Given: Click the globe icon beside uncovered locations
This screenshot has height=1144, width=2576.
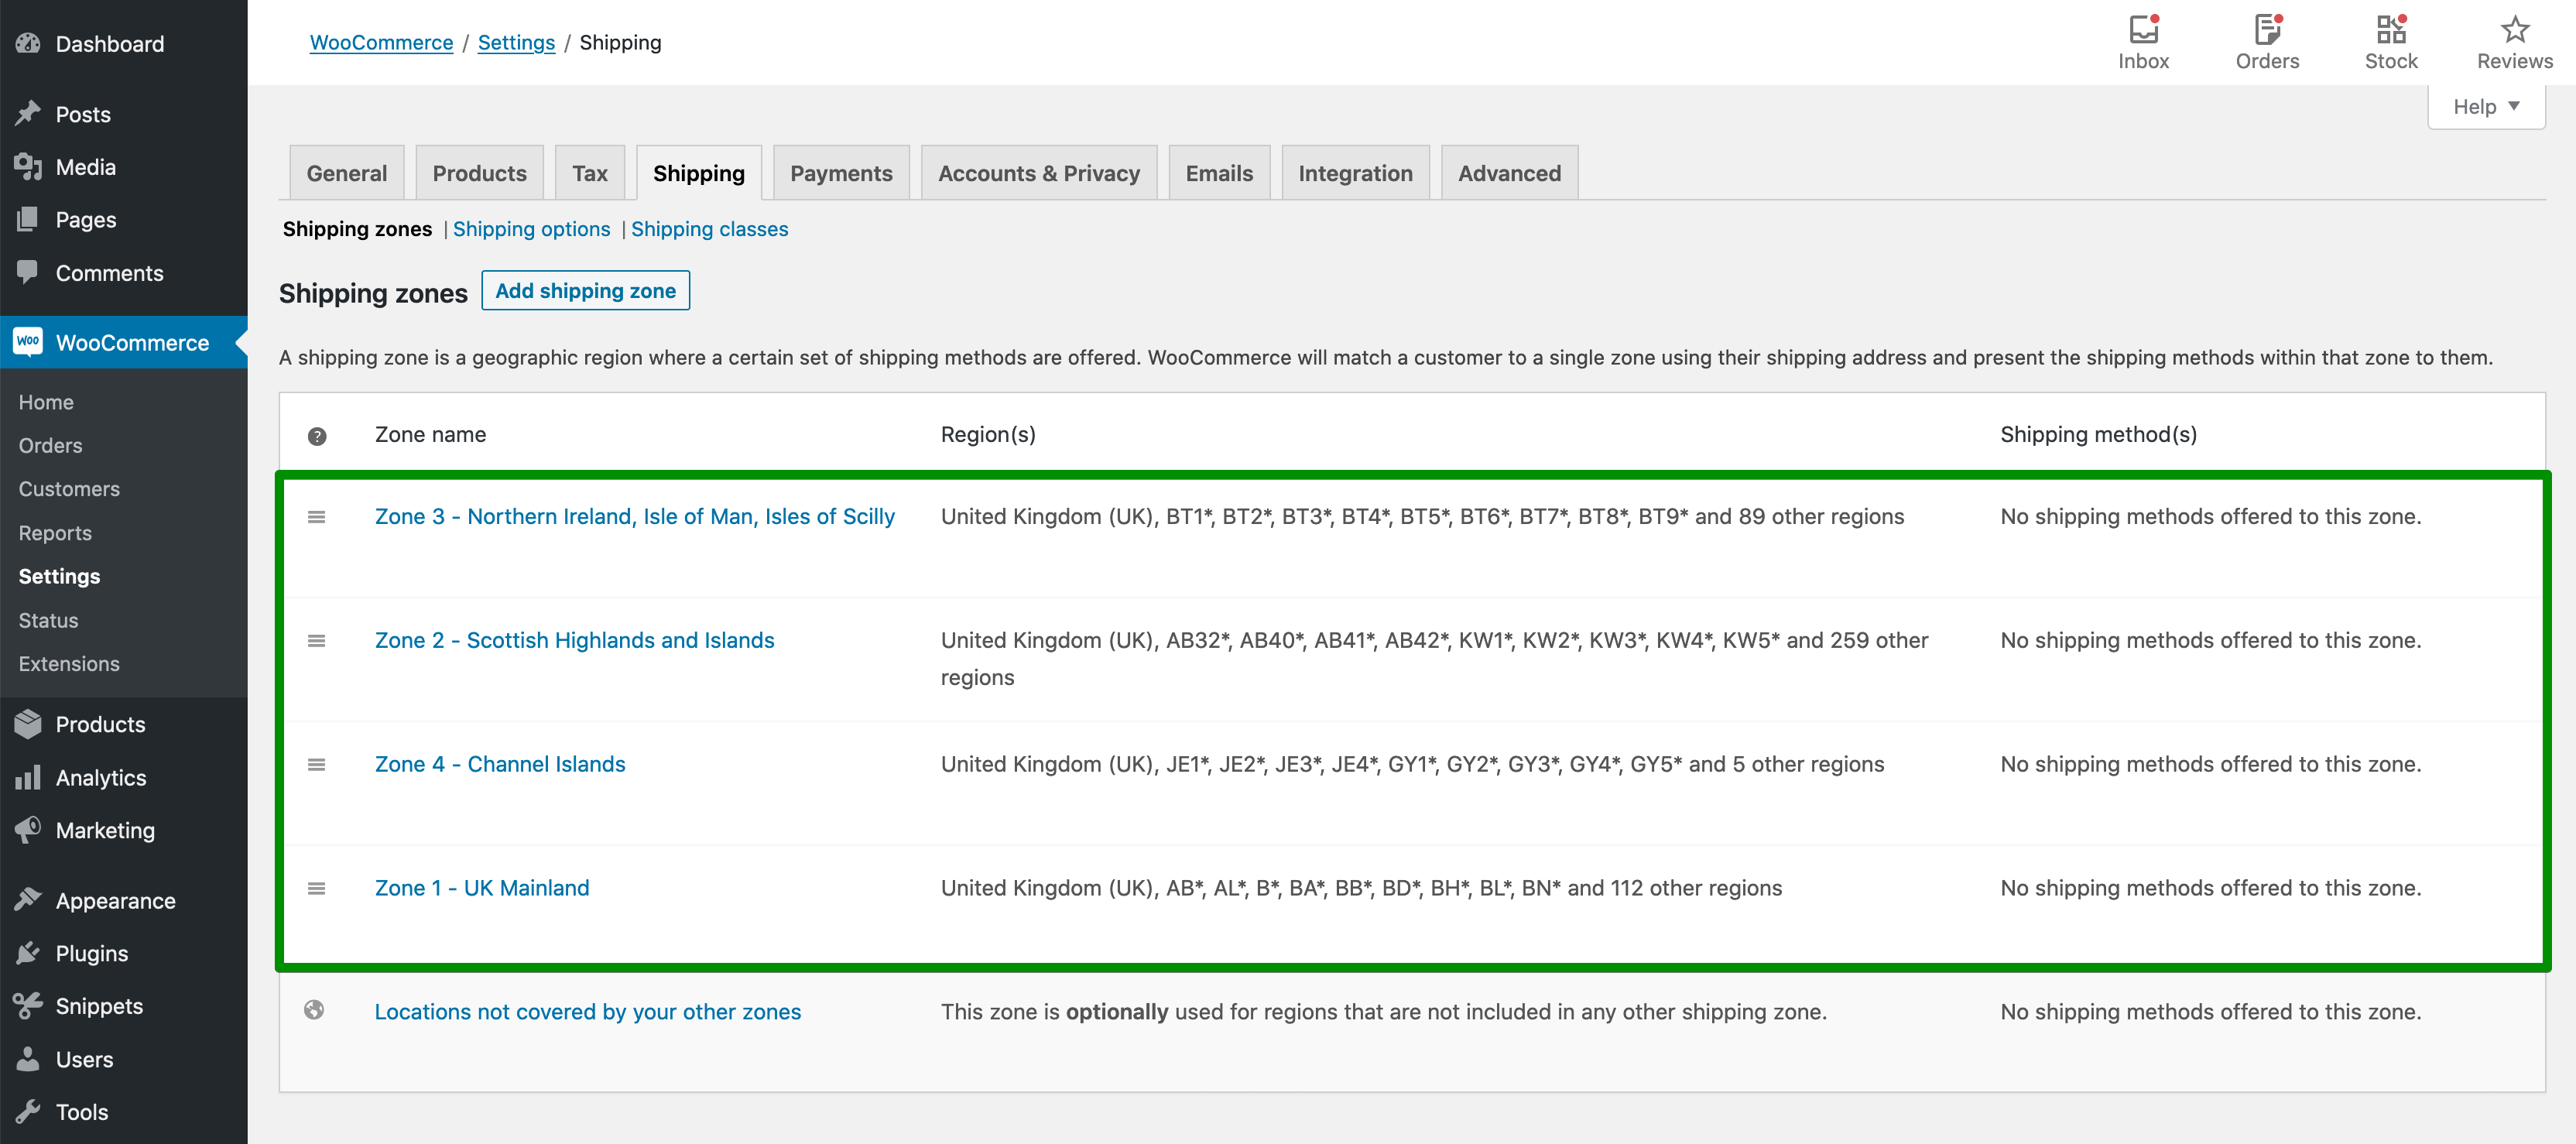Looking at the screenshot, I should coord(314,1010).
